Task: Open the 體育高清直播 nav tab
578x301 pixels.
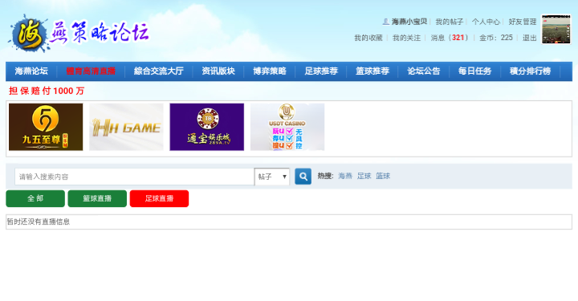Action: [x=91, y=71]
